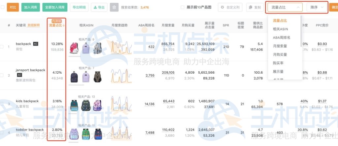Viewport: 338px width, 146px height.
Task: Open olive backpack thumbnail in jansport row
Action: pyautogui.click(x=97, y=77)
